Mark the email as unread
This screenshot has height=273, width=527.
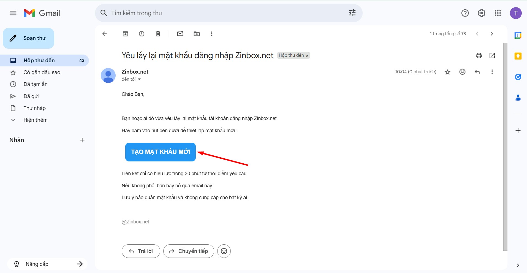tap(180, 34)
